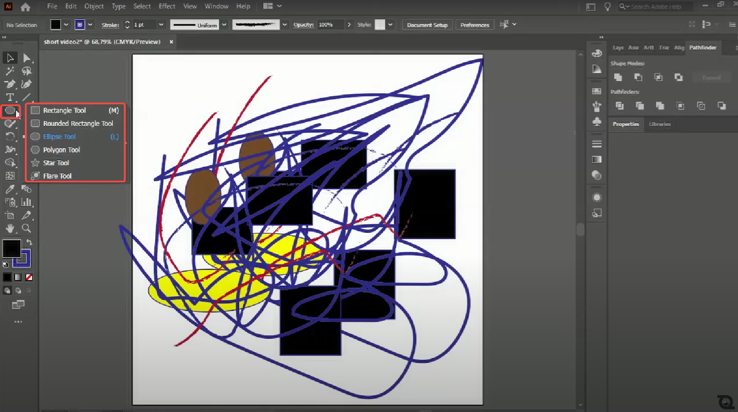This screenshot has height=412, width=738.
Task: Select the Line Segment tool
Action: (27, 97)
